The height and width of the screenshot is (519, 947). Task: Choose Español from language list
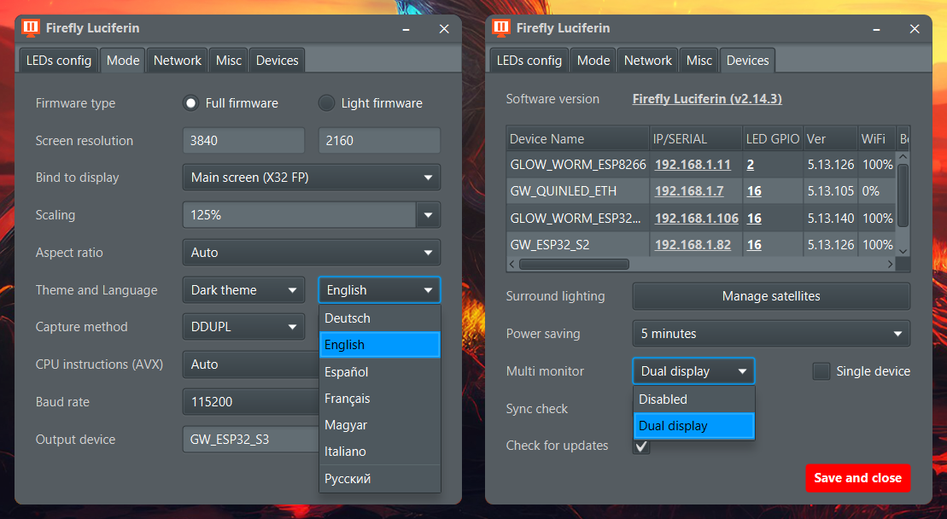[379, 371]
